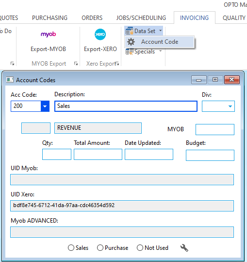Expand the Acc Code dropdown
This screenshot has height=262, width=247.
pyautogui.click(x=45, y=106)
